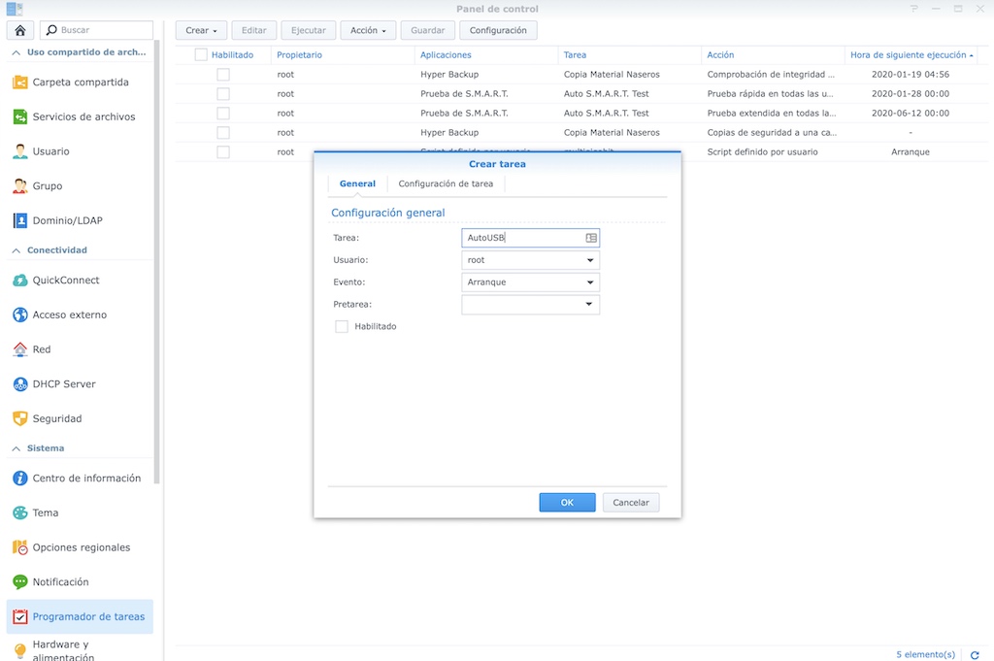Open the Usuario dropdown showing root
Image resolution: width=994 pixels, height=661 pixels.
pyautogui.click(x=530, y=259)
